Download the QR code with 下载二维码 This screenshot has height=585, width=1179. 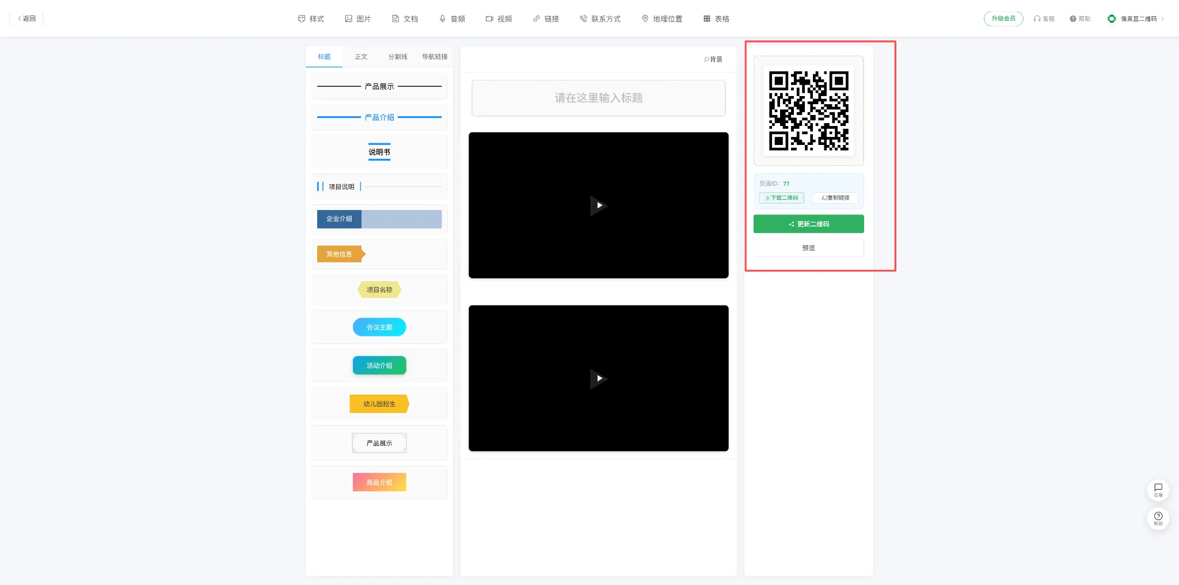pyautogui.click(x=782, y=198)
